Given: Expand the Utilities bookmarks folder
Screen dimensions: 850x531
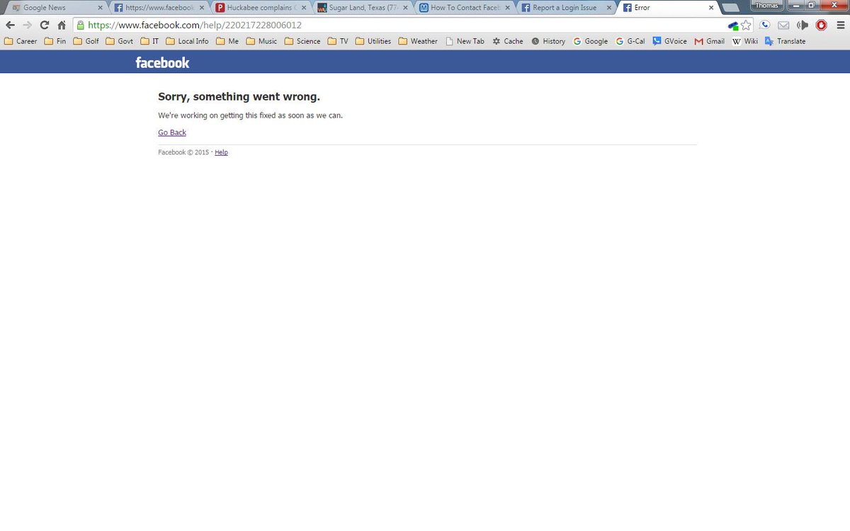Looking at the screenshot, I should click(x=373, y=41).
